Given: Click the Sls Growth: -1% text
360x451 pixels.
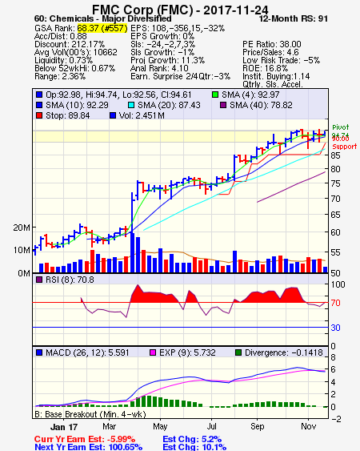Looking at the screenshot, I should 162,52.
